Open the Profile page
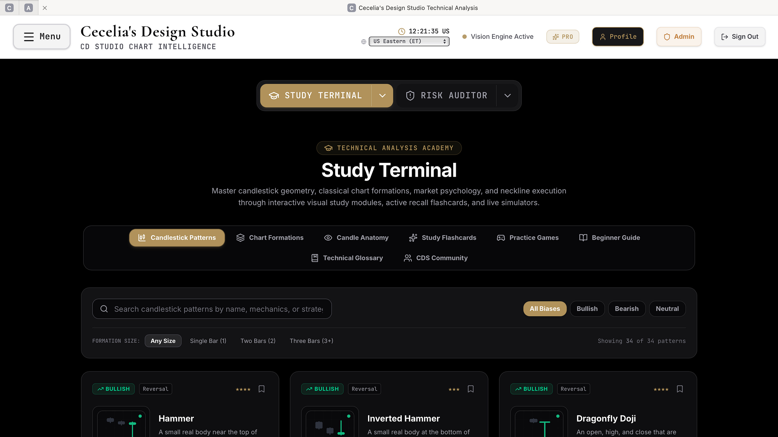 pos(618,37)
